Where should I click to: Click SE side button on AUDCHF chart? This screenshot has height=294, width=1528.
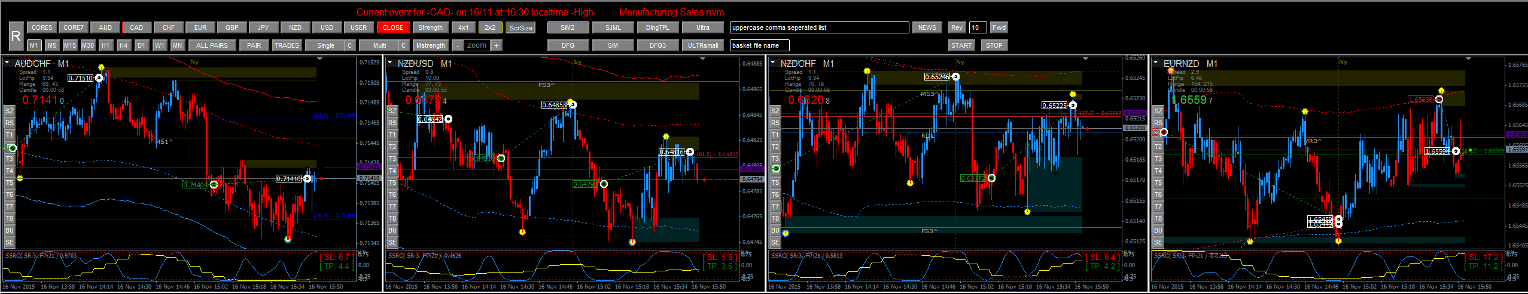pyautogui.click(x=10, y=242)
